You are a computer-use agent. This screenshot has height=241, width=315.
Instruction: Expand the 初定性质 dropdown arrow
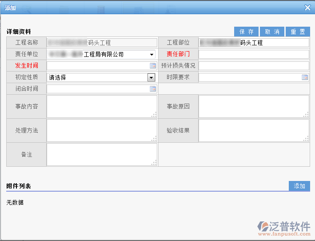click(151, 77)
